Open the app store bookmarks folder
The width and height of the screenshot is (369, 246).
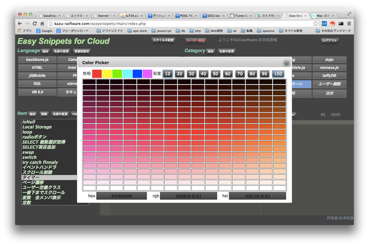[137, 31]
